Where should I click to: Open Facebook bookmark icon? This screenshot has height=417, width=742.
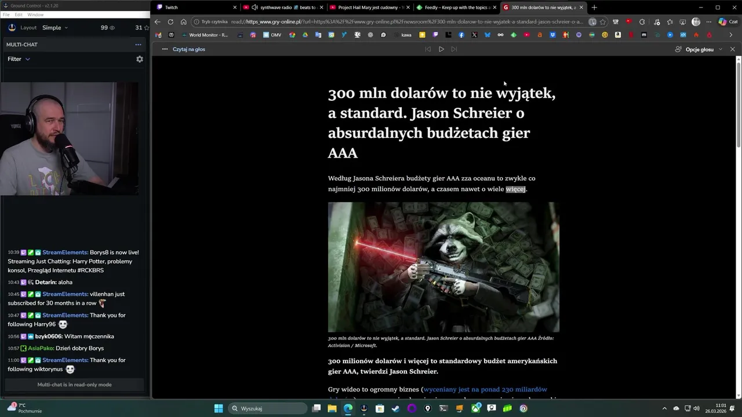point(461,35)
